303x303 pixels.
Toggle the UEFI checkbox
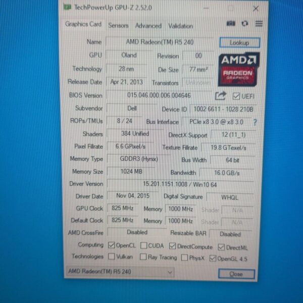pyautogui.click(x=236, y=96)
